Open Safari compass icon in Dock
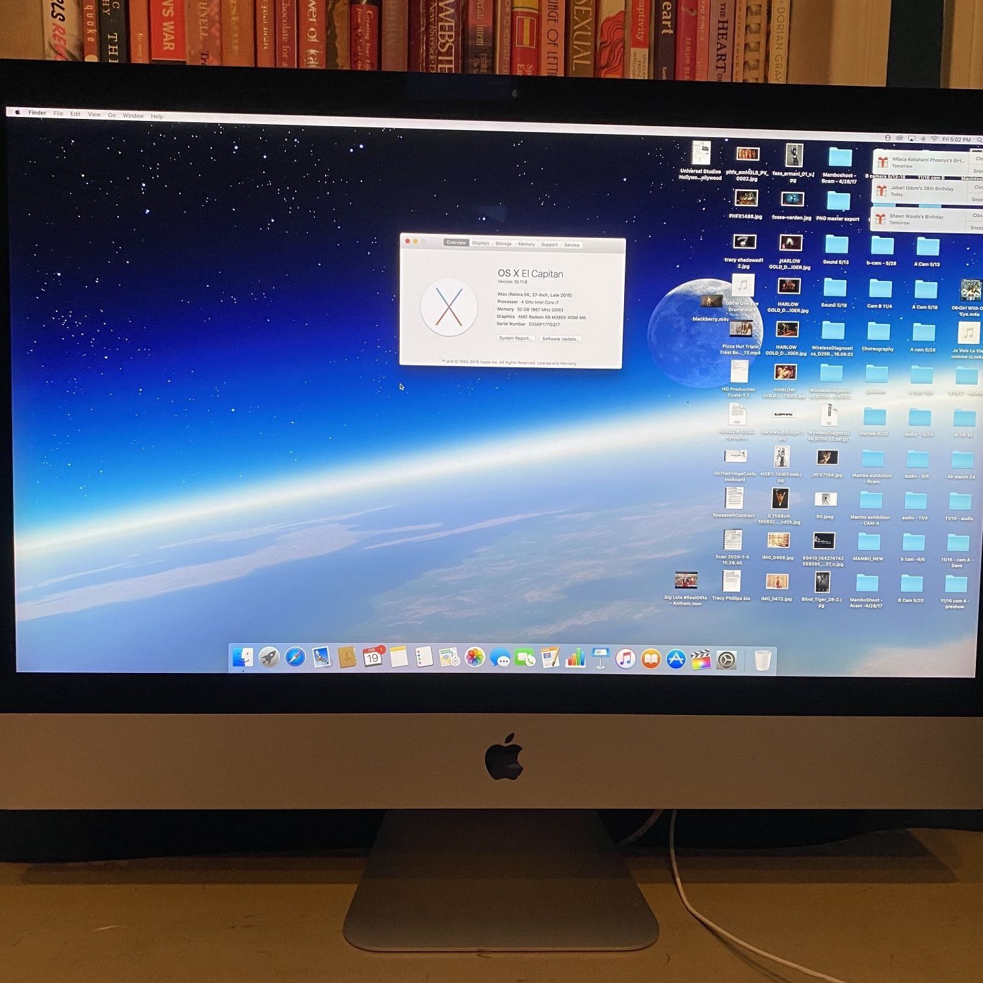The width and height of the screenshot is (983, 983). coord(295,658)
